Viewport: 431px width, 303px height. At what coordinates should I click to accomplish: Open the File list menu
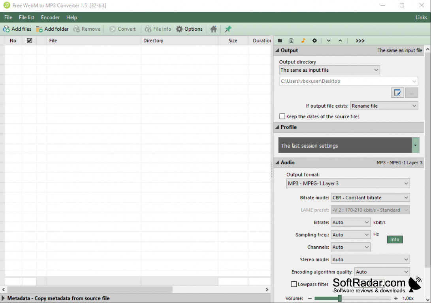pyautogui.click(x=26, y=17)
